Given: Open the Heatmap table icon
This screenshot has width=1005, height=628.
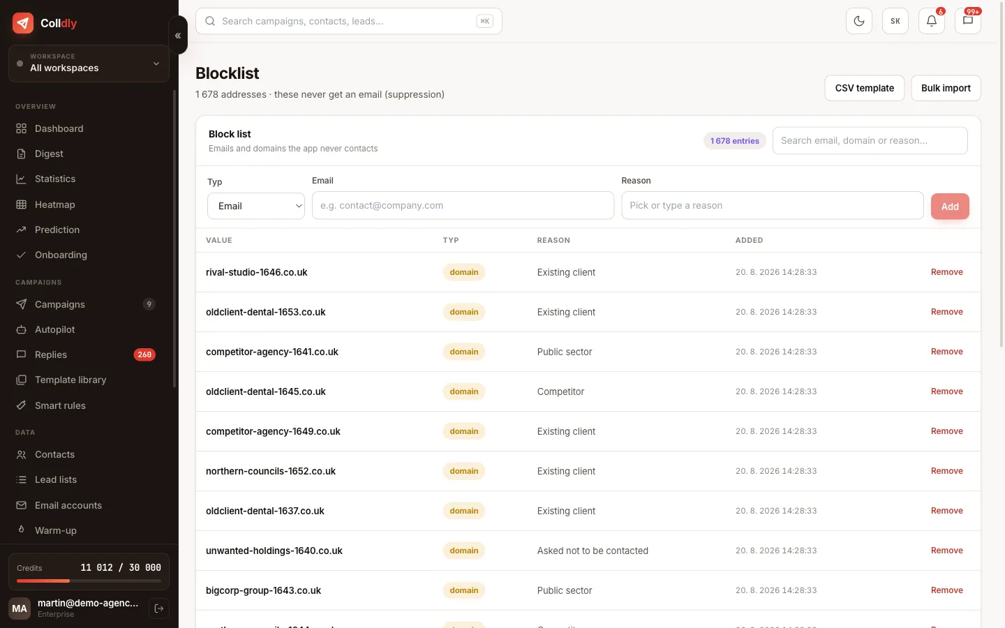Looking at the screenshot, I should (x=21, y=204).
